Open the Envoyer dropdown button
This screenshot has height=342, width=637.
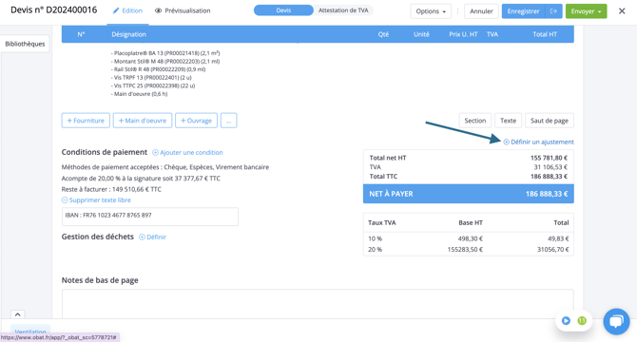(x=586, y=11)
